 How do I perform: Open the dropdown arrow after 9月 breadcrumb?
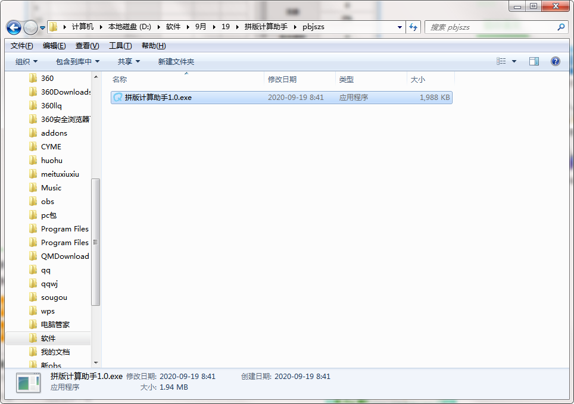[x=214, y=27]
